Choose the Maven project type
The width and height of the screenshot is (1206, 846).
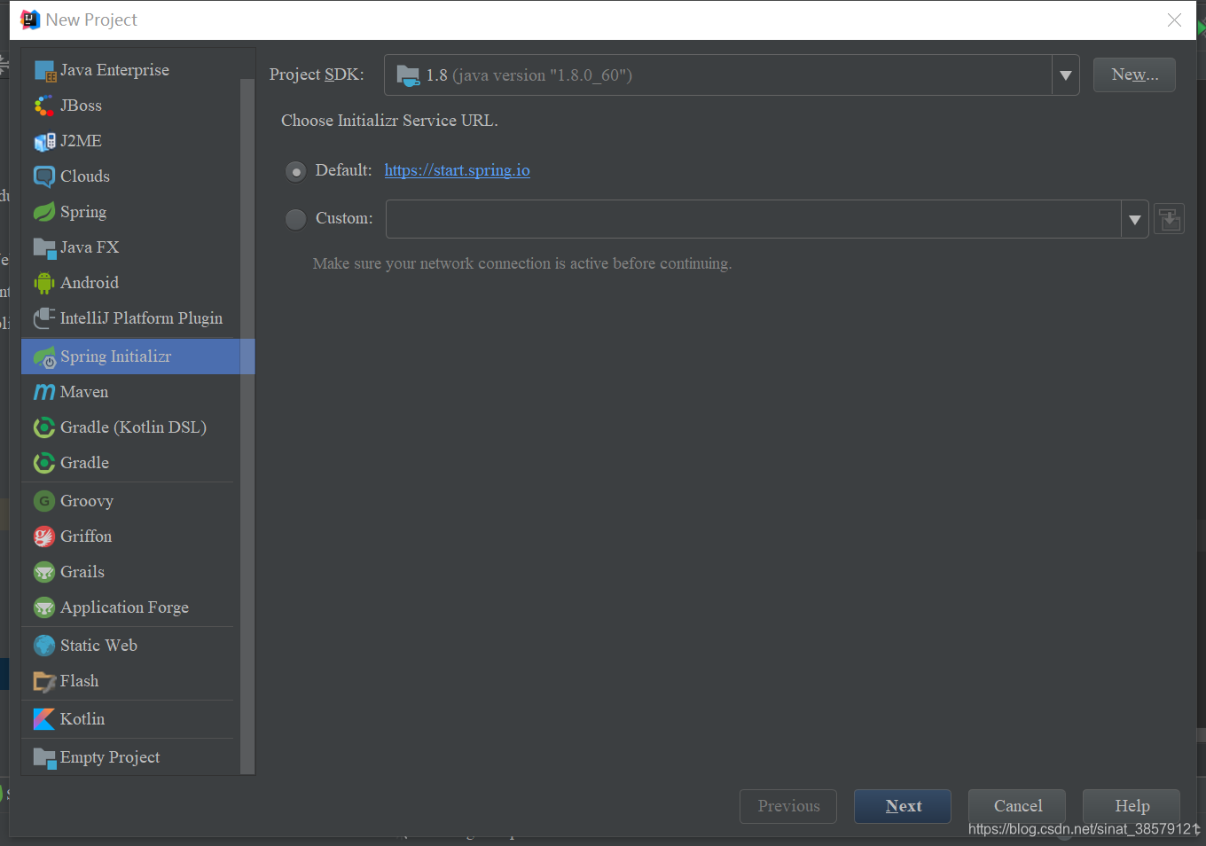(129, 392)
